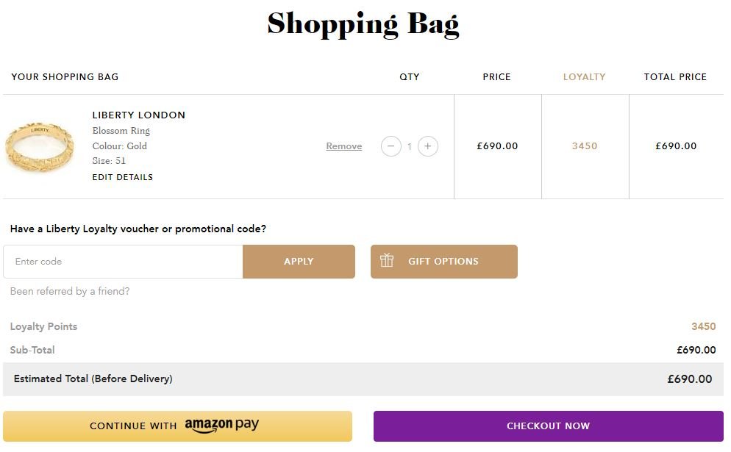Screen dimensions: 731x452
Task: Remove the Blossom Ring from bag
Action: click(x=343, y=146)
